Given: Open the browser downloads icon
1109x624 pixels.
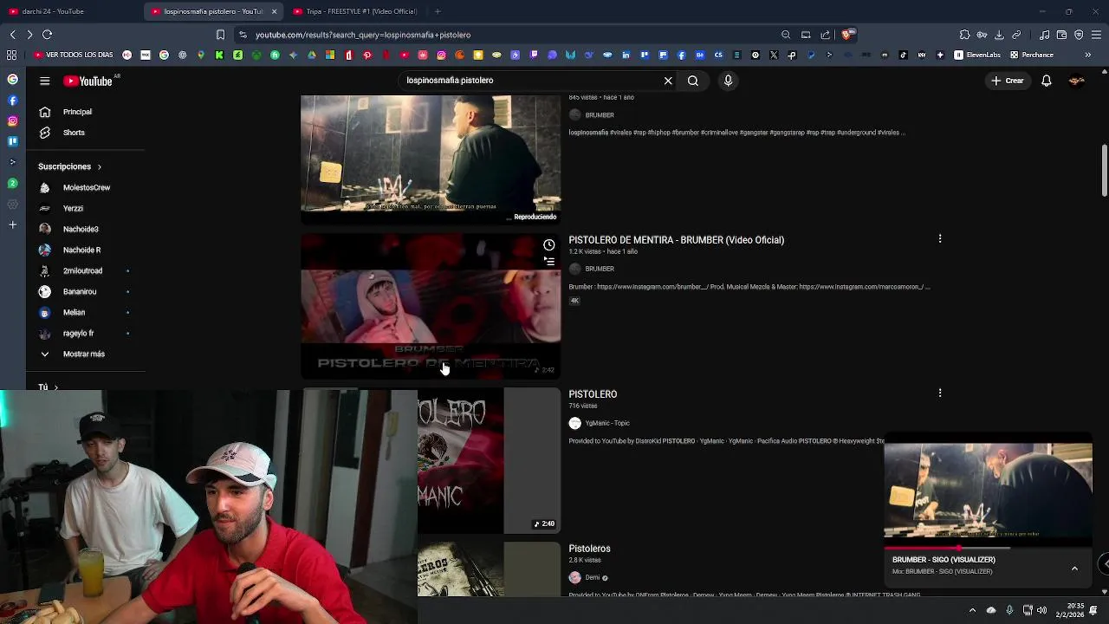Looking at the screenshot, I should 999,35.
